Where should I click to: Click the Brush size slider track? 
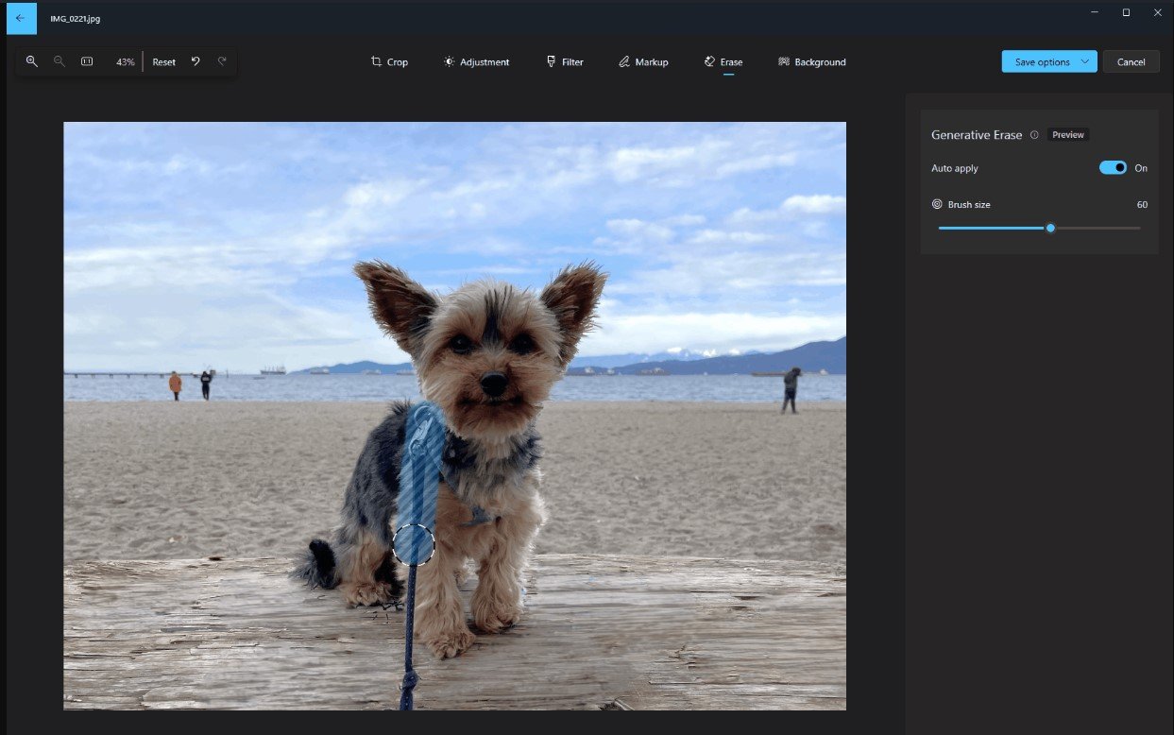[x=1096, y=228]
